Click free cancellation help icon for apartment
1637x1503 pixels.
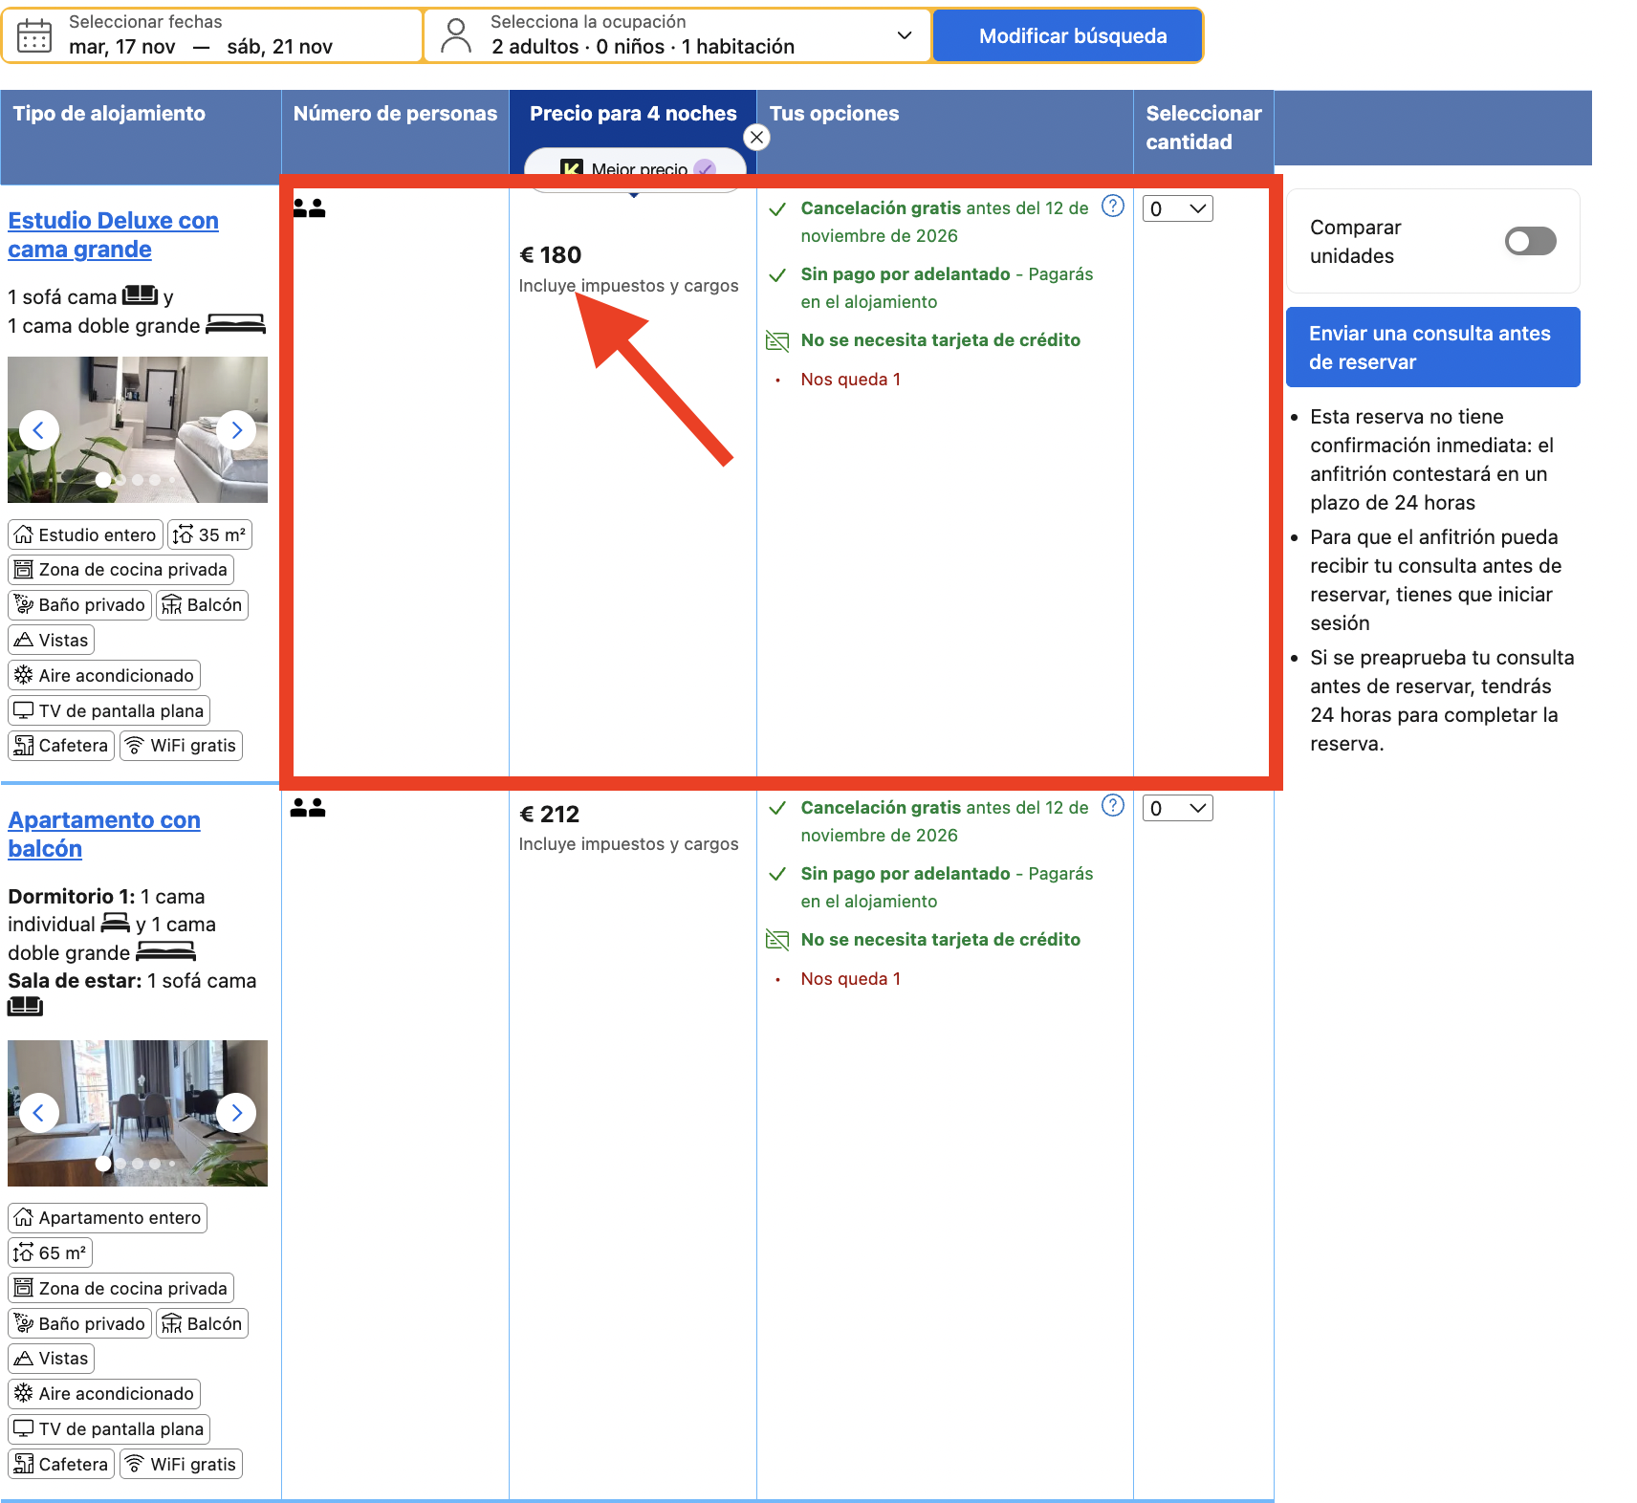1112,805
